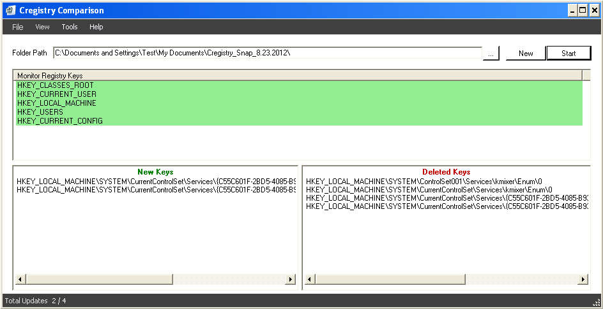Select HKEY_LOCAL_MACHINE in the monitor list

tap(299, 103)
